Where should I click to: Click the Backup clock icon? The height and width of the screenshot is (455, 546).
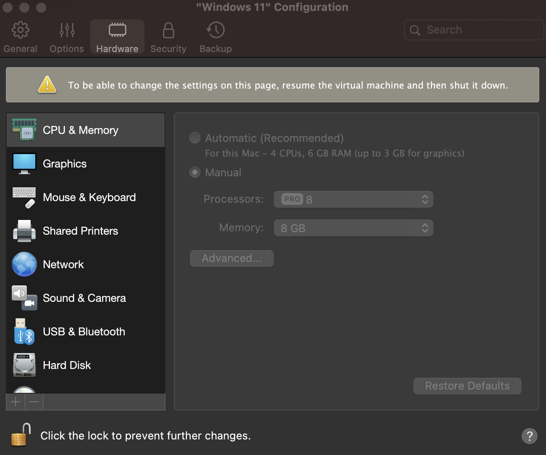point(215,30)
